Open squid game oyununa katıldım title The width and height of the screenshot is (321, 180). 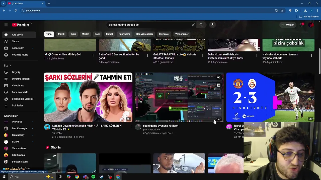pyautogui.click(x=161, y=126)
